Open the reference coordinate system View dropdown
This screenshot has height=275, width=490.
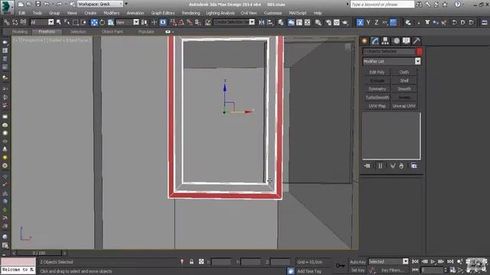tap(127, 22)
